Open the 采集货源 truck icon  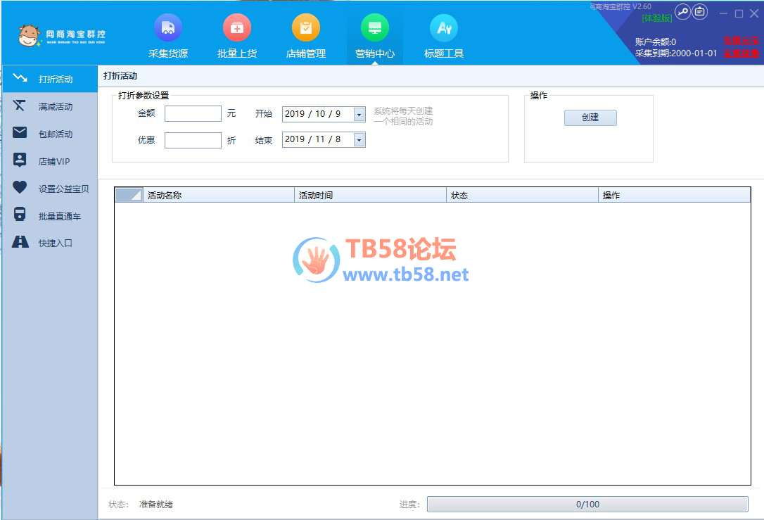coord(168,27)
